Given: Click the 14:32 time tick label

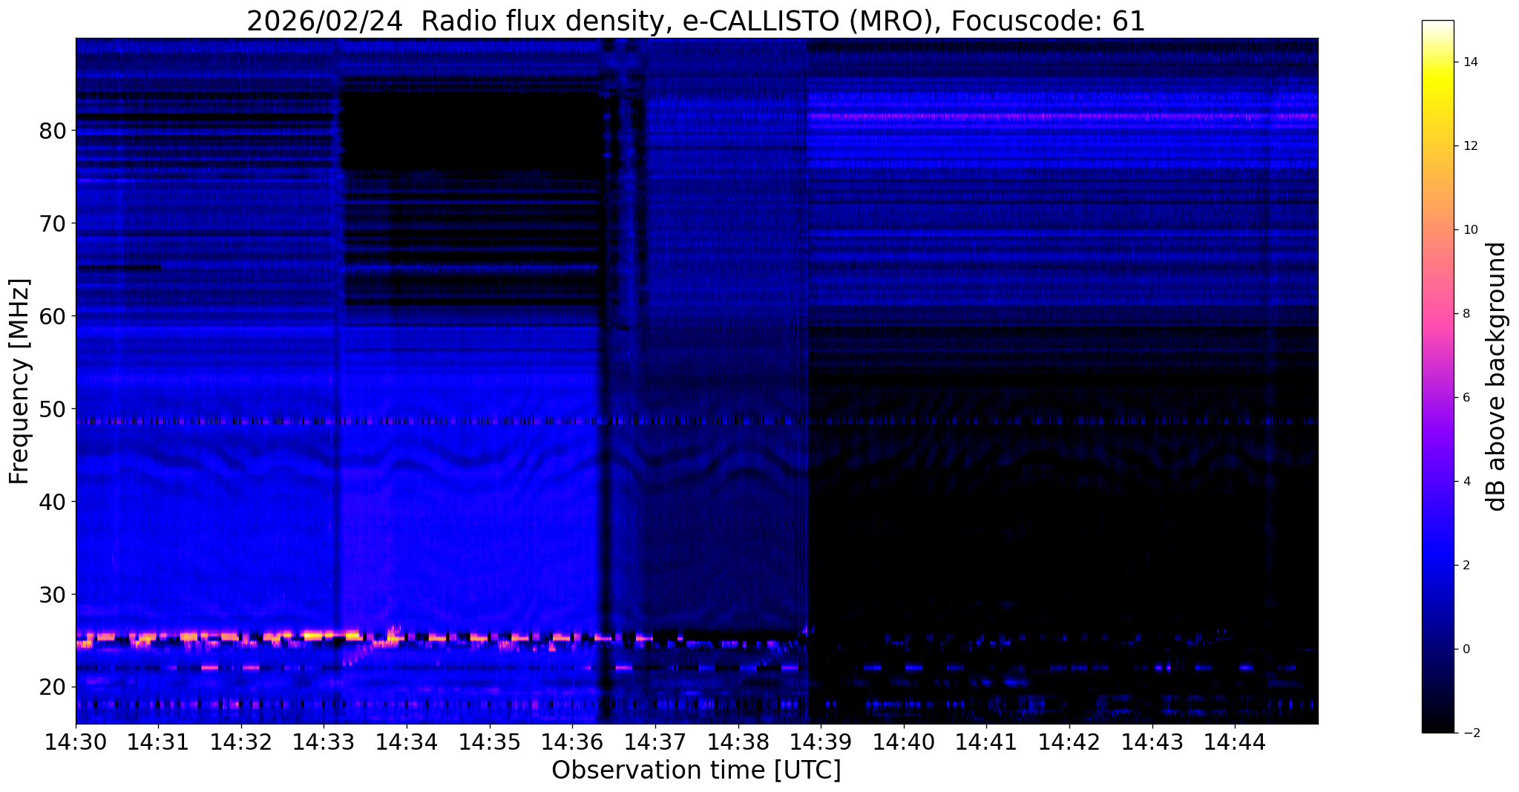Looking at the screenshot, I should pyautogui.click(x=241, y=741).
